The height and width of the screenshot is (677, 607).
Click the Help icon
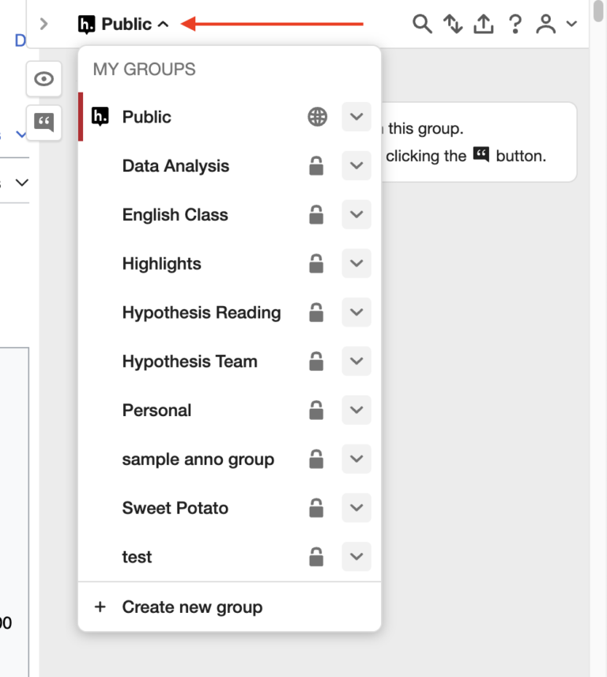coord(515,24)
